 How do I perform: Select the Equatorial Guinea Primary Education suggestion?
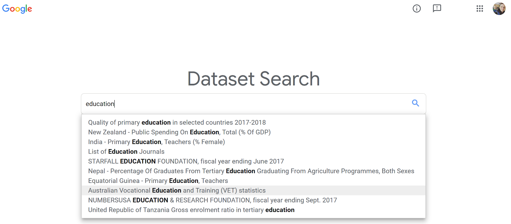(158, 181)
